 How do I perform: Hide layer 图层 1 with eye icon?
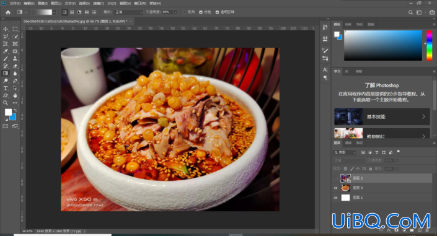click(x=335, y=198)
